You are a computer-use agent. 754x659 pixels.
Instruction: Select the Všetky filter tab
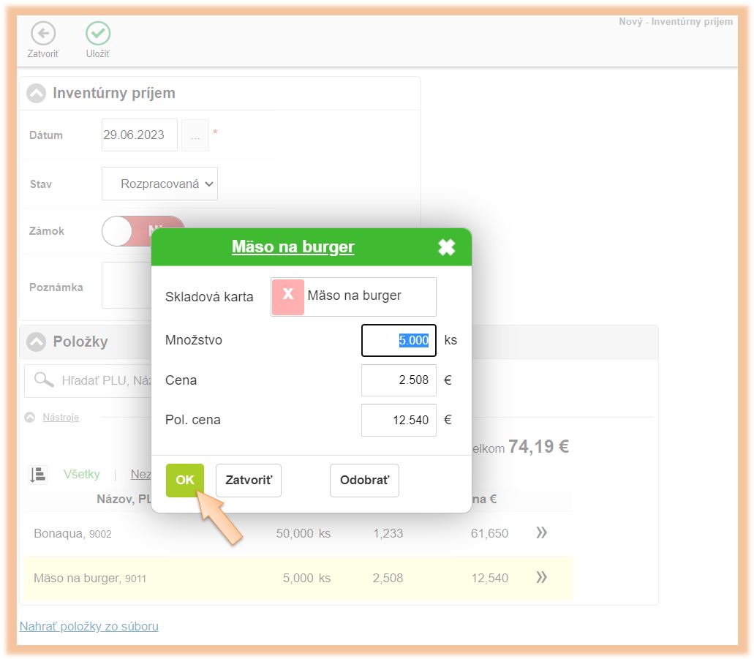point(82,475)
